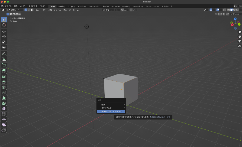Open the ファイル menu

pyautogui.click(x=8, y=6)
